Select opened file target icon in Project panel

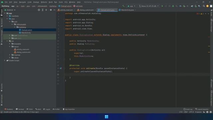(x=39, y=10)
